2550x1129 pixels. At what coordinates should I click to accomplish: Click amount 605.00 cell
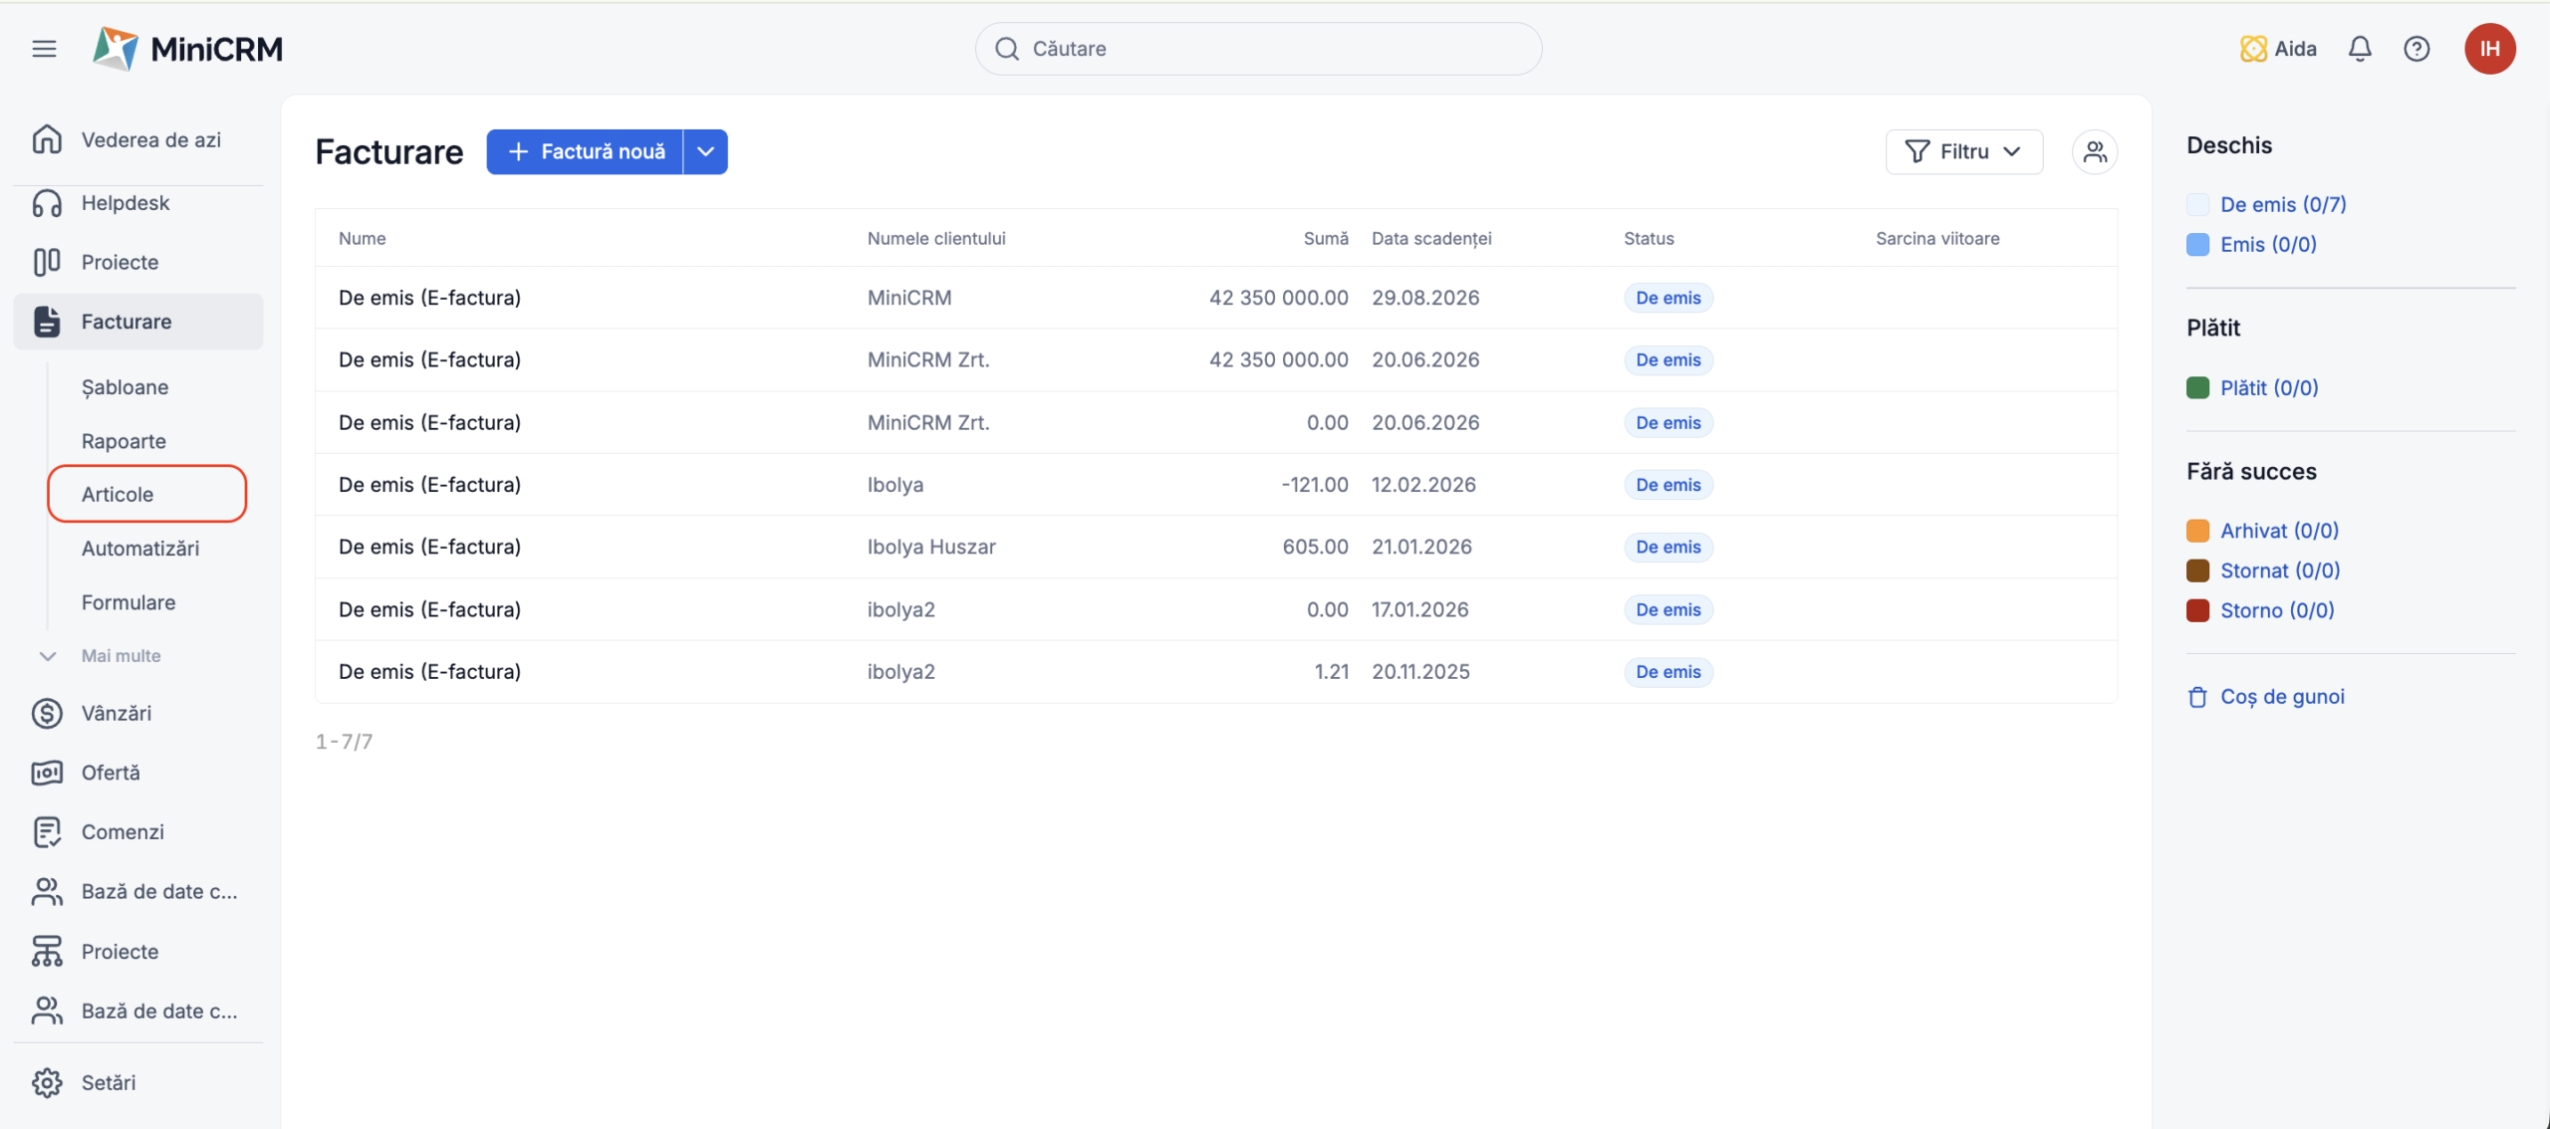point(1315,547)
